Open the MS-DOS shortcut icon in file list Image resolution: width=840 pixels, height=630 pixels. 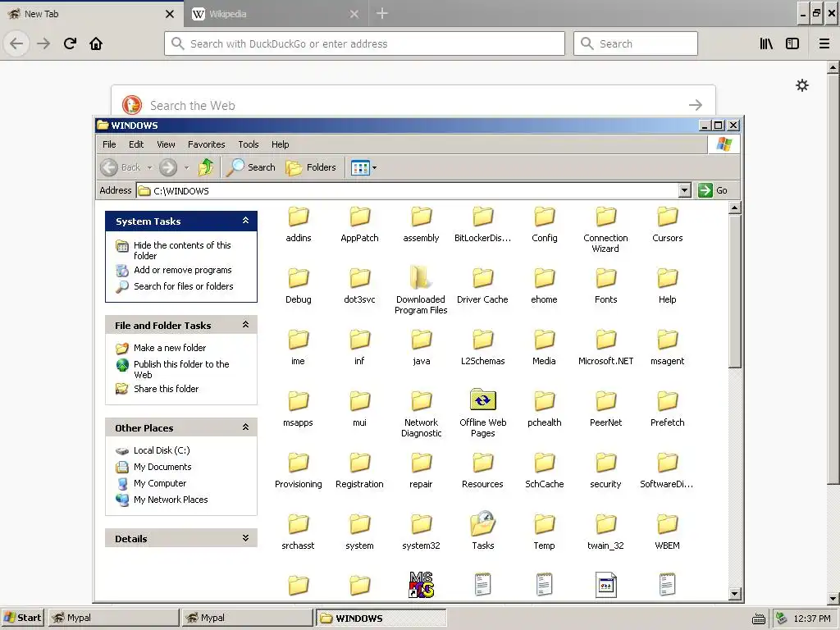pos(421,584)
